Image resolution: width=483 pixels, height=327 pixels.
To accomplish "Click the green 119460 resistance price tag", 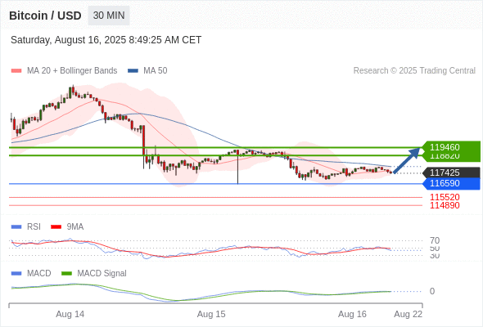I will click(x=451, y=147).
